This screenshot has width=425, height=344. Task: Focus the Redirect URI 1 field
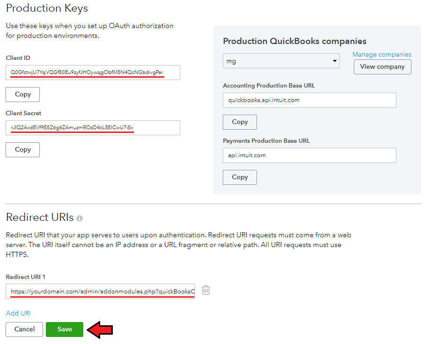point(100,292)
